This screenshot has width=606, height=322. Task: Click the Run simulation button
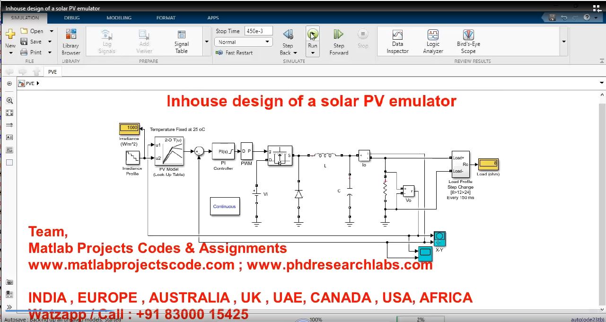coord(312,35)
